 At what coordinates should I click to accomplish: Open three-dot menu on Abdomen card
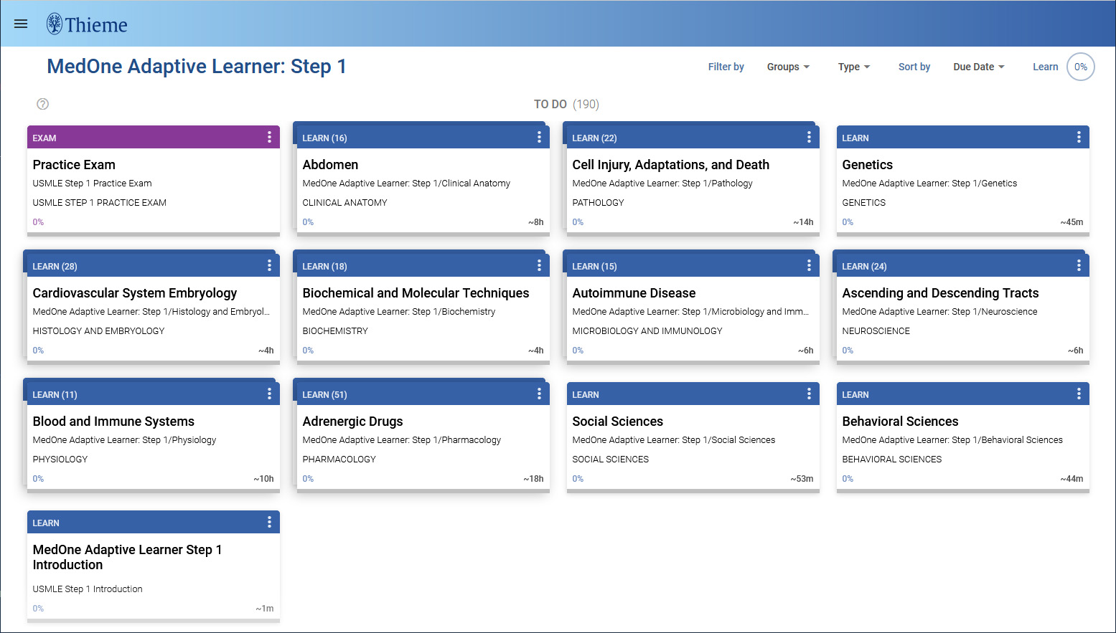pos(539,137)
